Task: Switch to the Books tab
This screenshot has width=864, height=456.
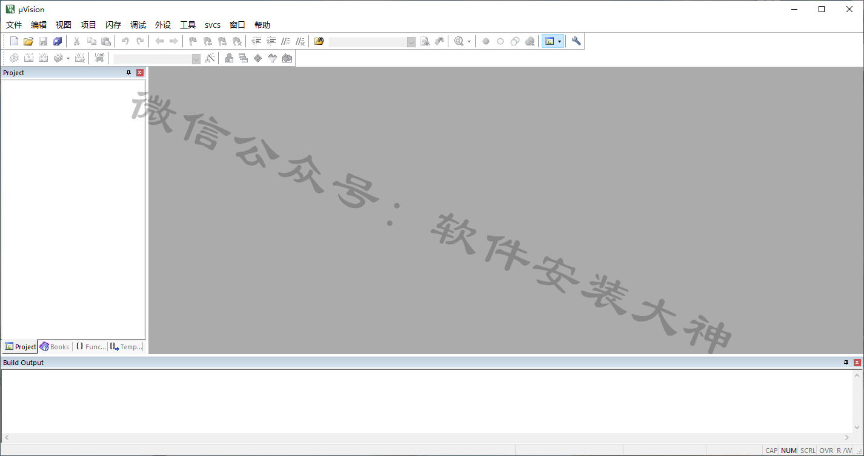Action: tap(55, 347)
